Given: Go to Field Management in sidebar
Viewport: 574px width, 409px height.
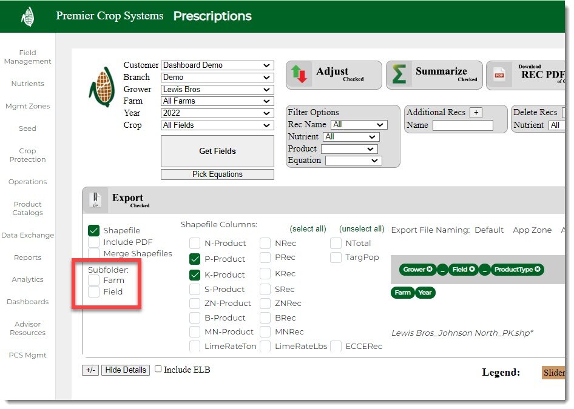Looking at the screenshot, I should click(27, 57).
